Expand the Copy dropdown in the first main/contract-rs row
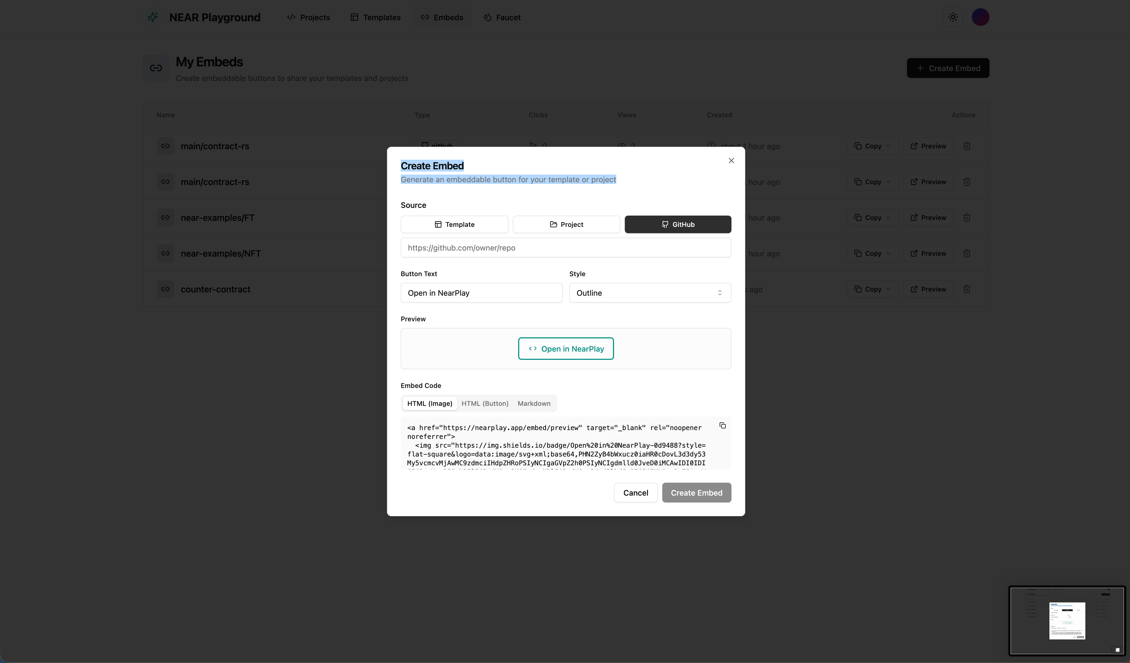The width and height of the screenshot is (1130, 663). 872,146
